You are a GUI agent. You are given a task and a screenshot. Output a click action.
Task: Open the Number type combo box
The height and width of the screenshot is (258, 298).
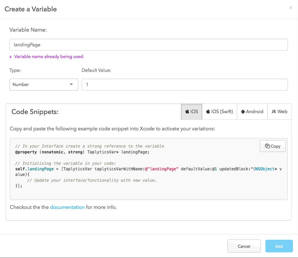(44, 84)
